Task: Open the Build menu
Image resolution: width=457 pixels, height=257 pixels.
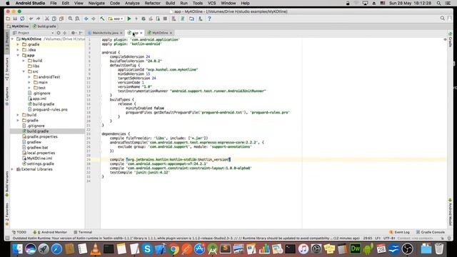Action: [170, 3]
